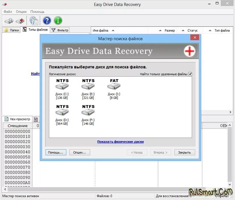
Task: Click the Опции... button in wizard
Action: tap(80, 152)
